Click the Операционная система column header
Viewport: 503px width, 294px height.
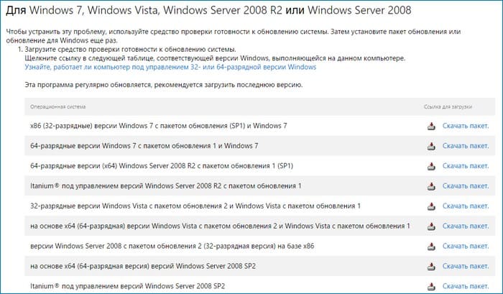point(57,106)
